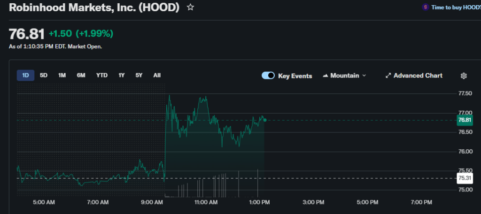Click the green 76.81 current price tag
The image size is (481, 214).
pos(464,120)
